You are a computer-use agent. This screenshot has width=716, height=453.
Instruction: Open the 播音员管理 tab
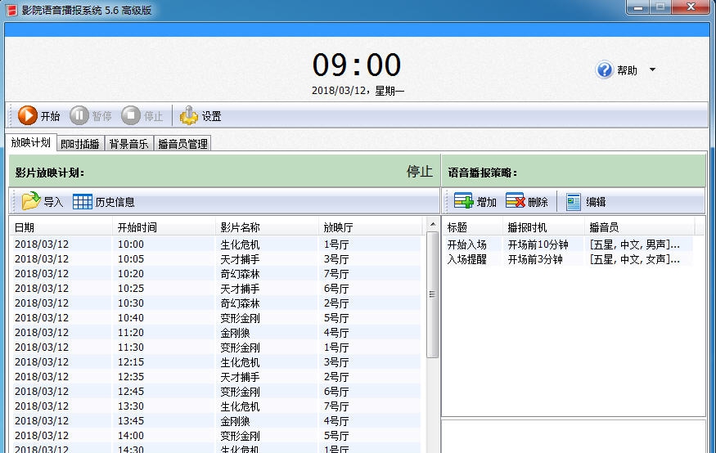coord(182,144)
